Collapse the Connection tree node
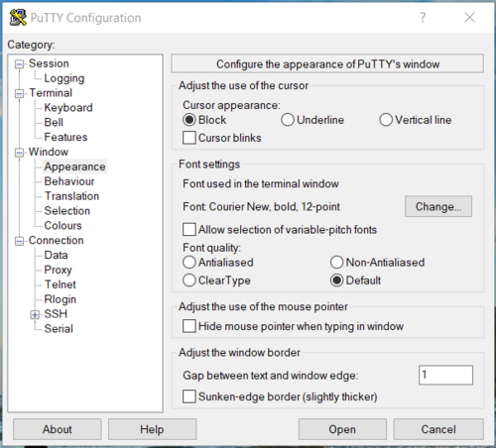The image size is (496, 448). tap(19, 241)
